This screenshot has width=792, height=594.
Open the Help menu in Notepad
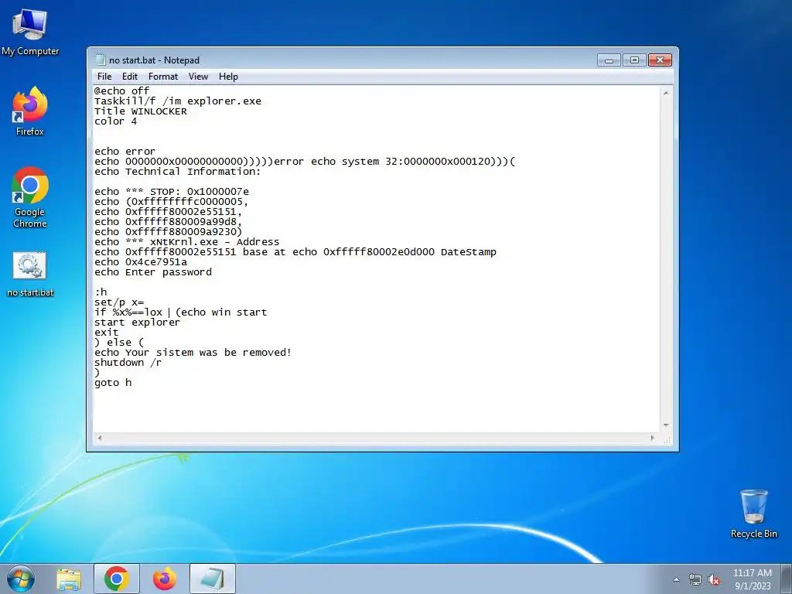(x=228, y=77)
